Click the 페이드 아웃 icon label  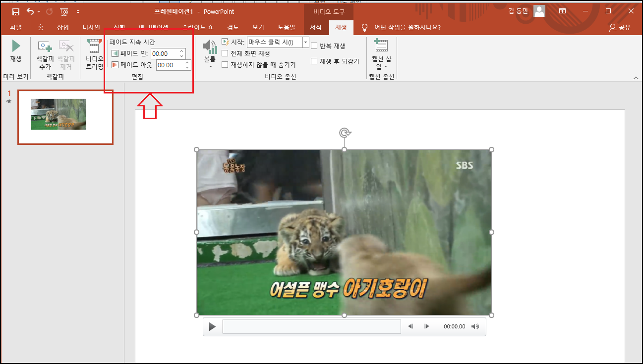point(115,65)
